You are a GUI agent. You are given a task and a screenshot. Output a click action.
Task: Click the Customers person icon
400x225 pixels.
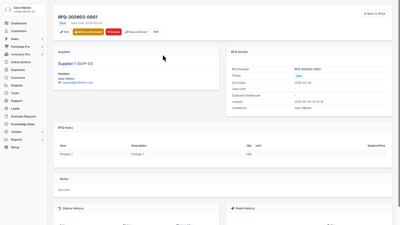[x=6, y=31]
